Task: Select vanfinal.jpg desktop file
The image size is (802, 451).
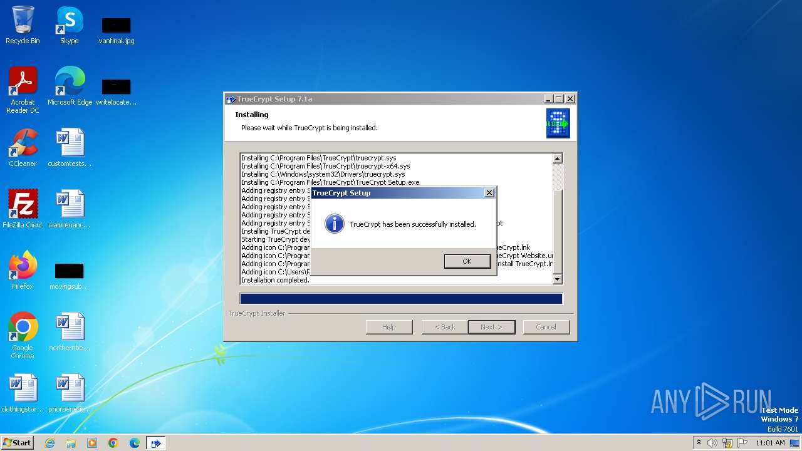Action: click(117, 30)
